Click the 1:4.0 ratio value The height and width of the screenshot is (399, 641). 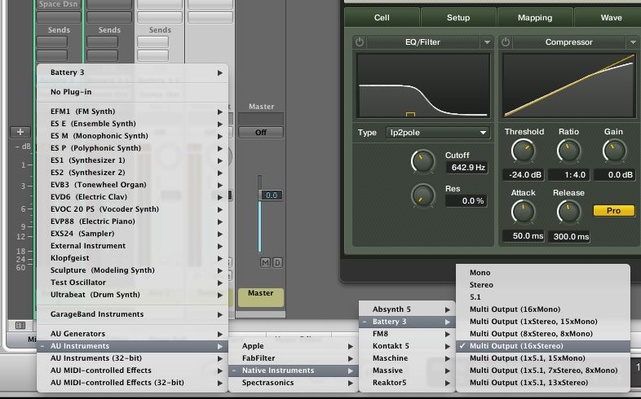click(569, 174)
